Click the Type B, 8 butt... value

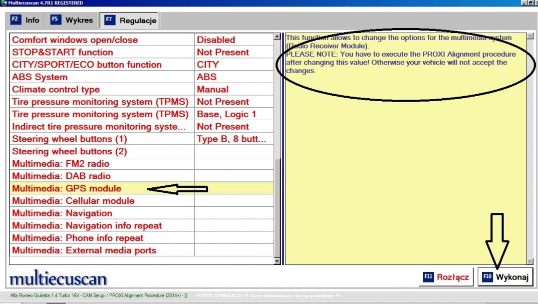point(234,139)
